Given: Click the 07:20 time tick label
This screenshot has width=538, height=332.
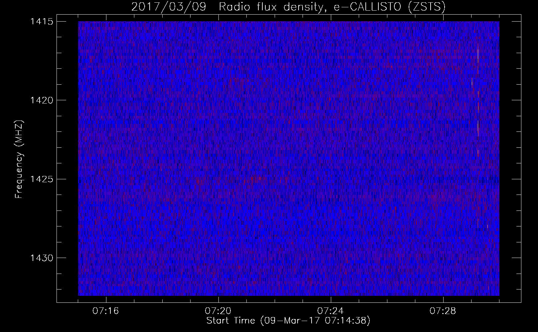Looking at the screenshot, I should coord(218,311).
